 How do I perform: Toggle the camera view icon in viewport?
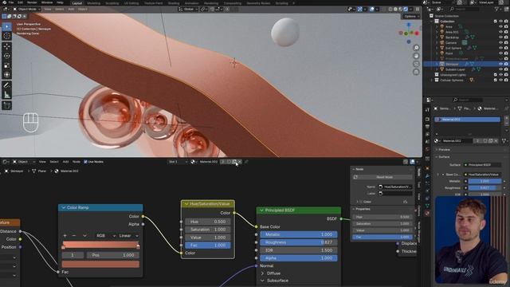tap(416, 64)
